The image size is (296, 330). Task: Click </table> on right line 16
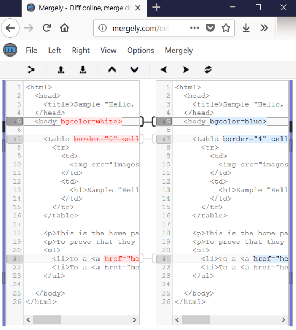click(210, 216)
